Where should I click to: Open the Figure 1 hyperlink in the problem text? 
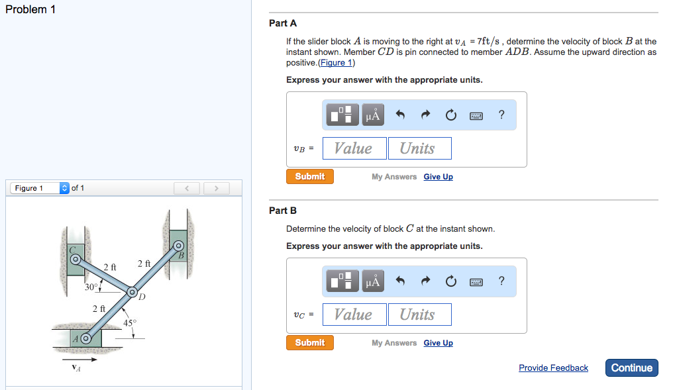336,62
